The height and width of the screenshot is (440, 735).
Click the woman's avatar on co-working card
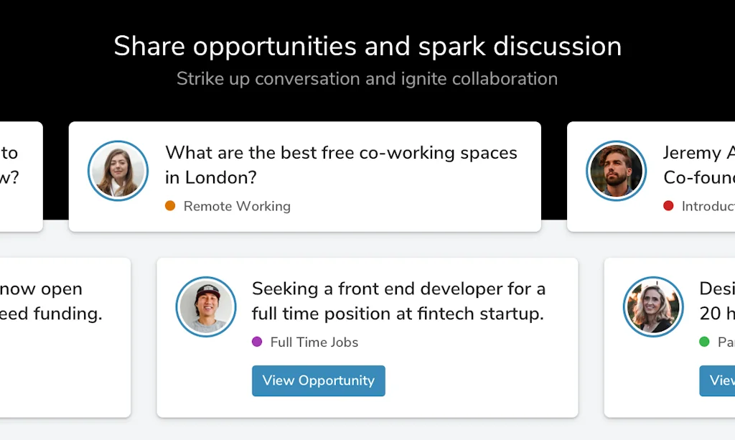coord(118,171)
